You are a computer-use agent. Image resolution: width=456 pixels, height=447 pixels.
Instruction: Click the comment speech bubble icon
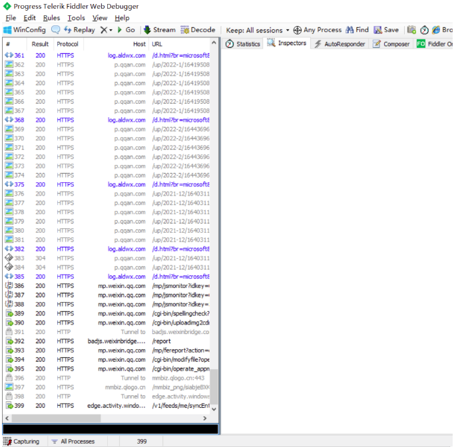tap(55, 30)
